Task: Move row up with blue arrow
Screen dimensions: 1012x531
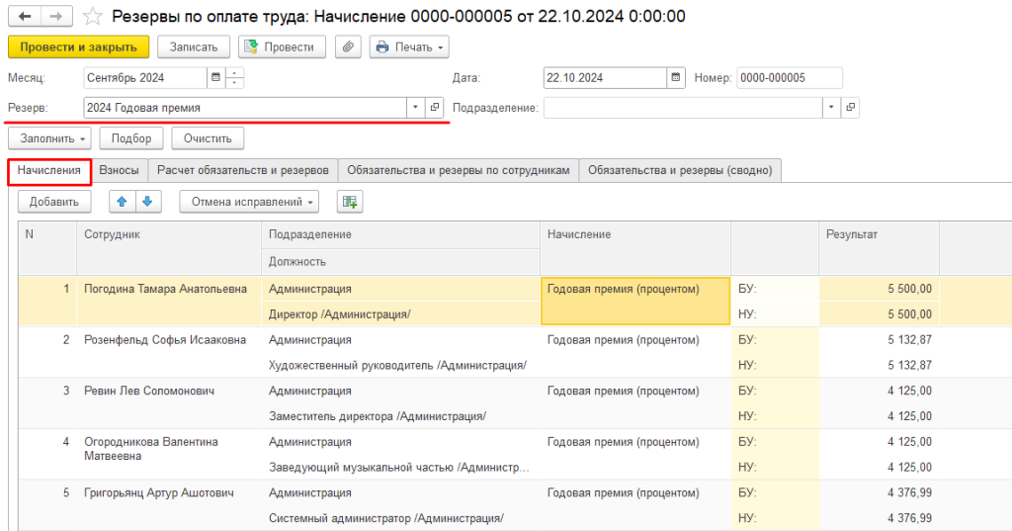Action: (x=123, y=202)
